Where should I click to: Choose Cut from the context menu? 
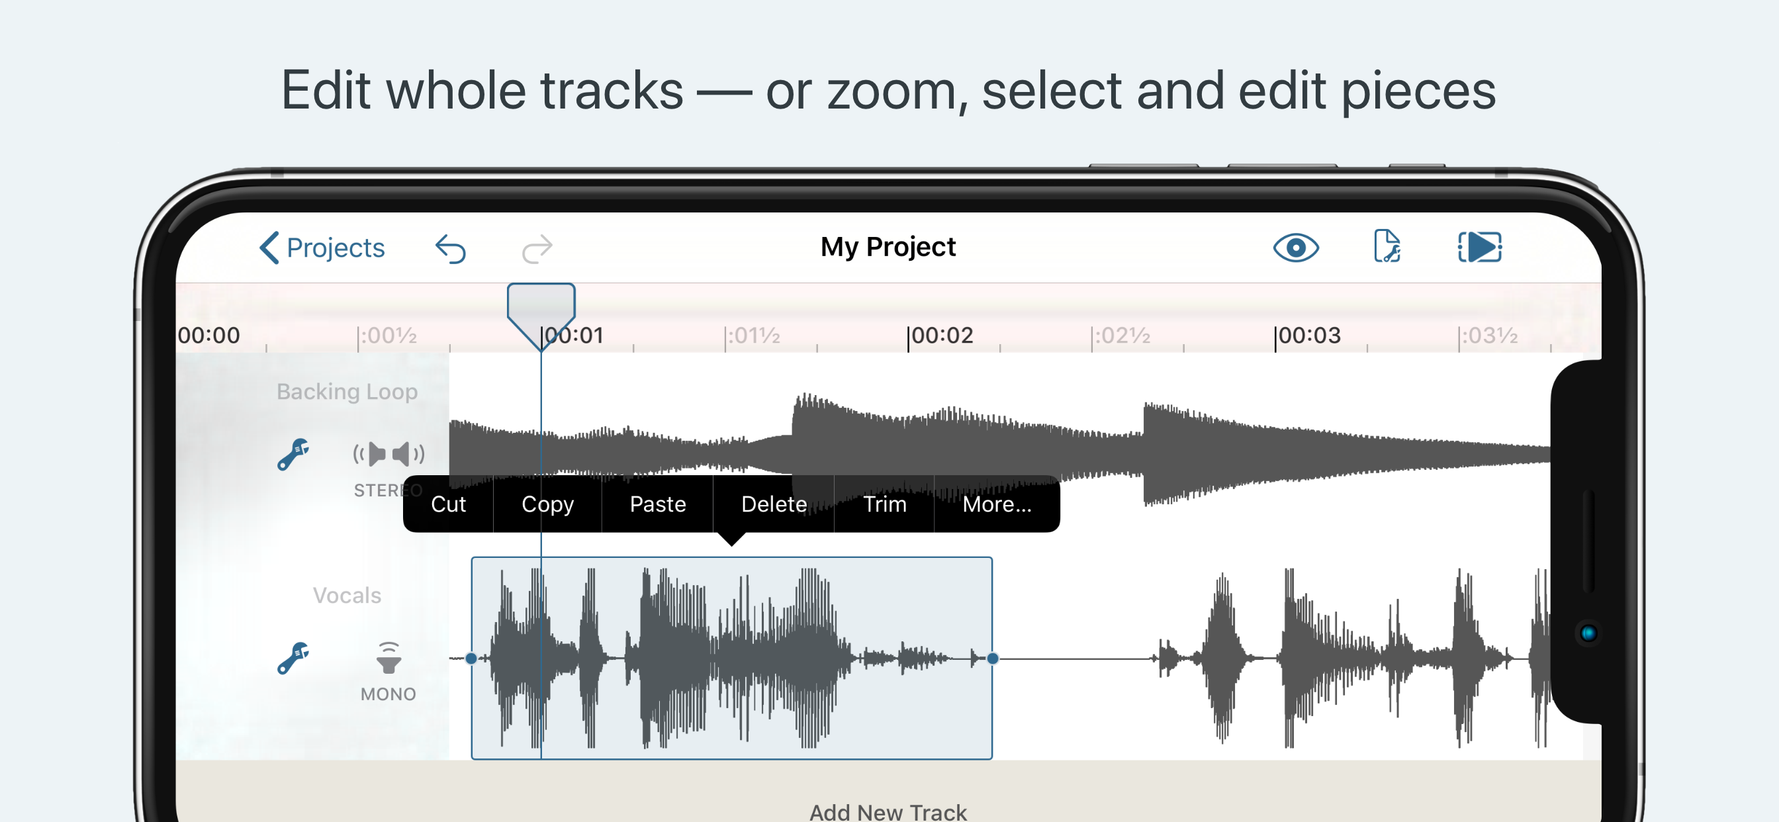448,504
